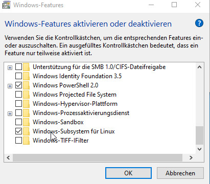Select the Windows-TIFF-IFilter list entry

click(61, 141)
